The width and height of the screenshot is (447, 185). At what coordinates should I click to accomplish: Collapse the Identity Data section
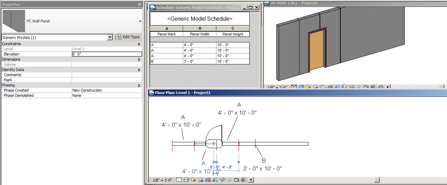[139, 70]
